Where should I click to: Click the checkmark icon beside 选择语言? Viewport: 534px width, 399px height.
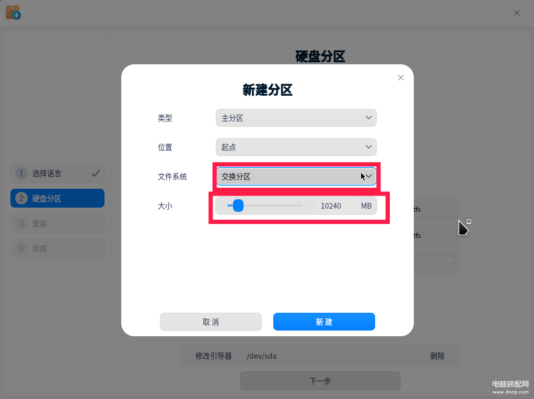(x=96, y=173)
